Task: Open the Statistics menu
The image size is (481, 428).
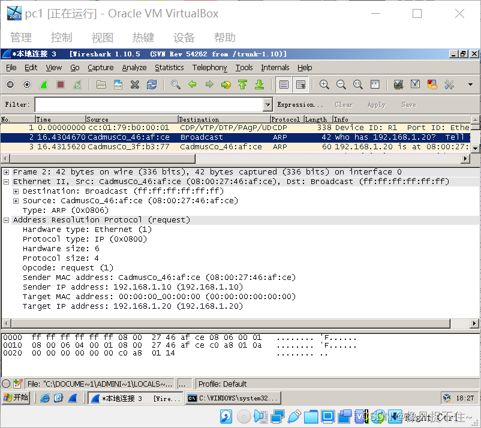Action: click(169, 68)
